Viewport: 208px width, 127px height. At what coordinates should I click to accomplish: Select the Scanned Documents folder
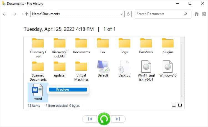coord(38,71)
